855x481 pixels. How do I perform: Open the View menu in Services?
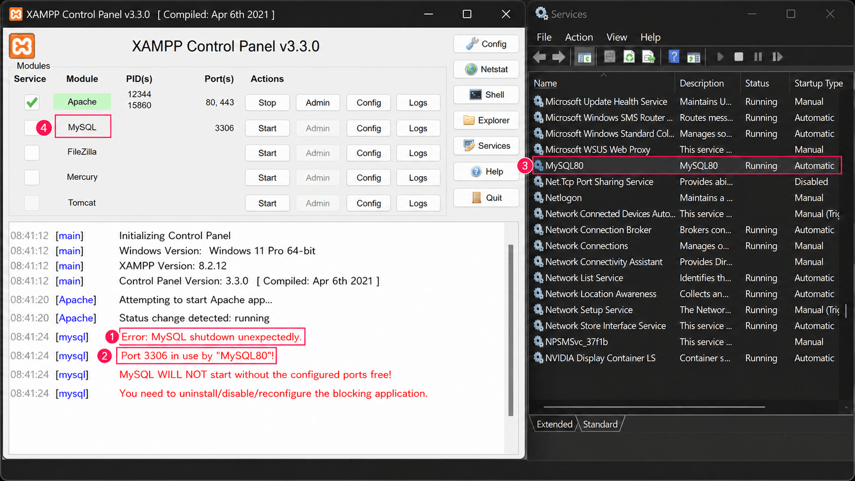[x=617, y=37]
